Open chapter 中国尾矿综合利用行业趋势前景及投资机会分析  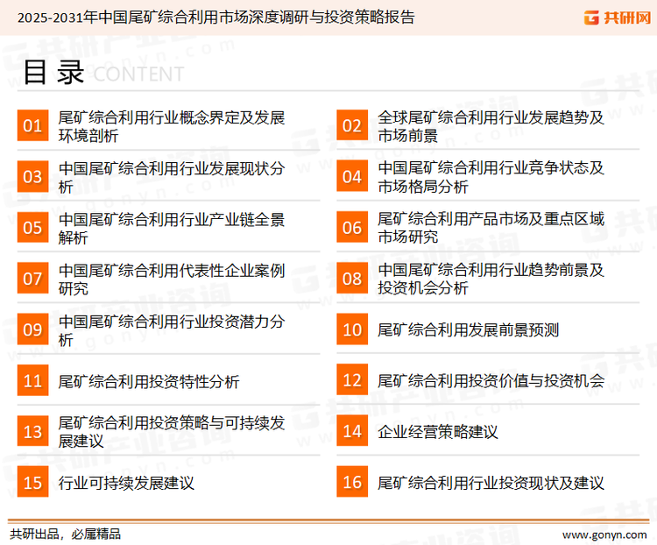coord(491,279)
